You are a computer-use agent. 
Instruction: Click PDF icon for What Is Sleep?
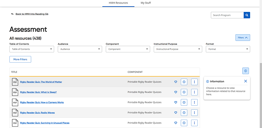pos(15,92)
